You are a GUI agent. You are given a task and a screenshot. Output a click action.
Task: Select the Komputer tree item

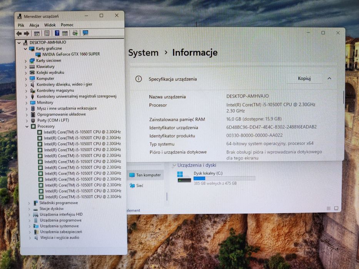[45, 78]
